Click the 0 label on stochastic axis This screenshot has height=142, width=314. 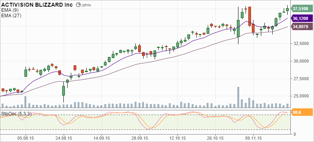coord(294,134)
